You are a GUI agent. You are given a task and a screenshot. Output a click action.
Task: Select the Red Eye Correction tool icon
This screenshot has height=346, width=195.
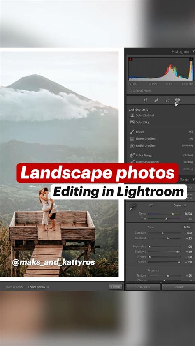(x=167, y=101)
